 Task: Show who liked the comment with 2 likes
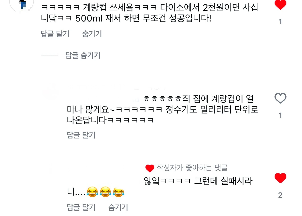(x=280, y=195)
